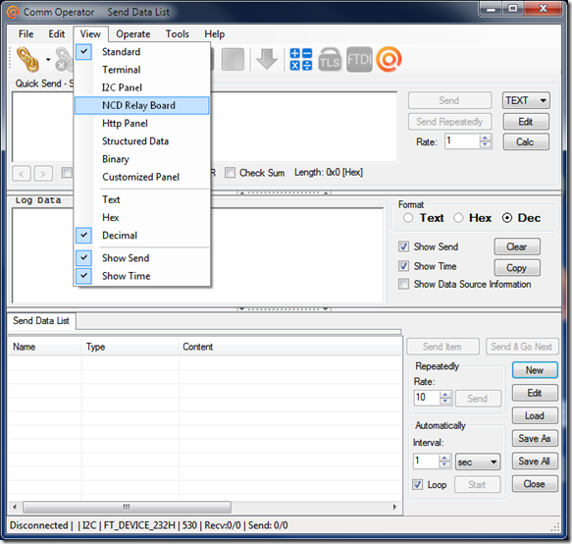This screenshot has width=572, height=544.
Task: Click the gray square stop icon
Action: (233, 60)
